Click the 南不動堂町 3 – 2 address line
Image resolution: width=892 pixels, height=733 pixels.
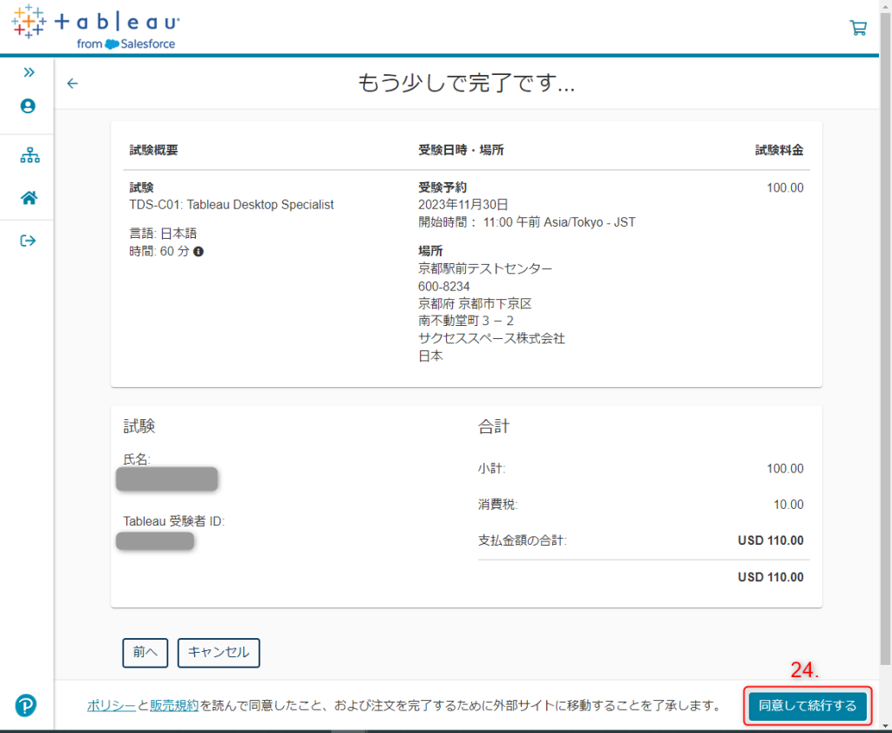point(466,321)
